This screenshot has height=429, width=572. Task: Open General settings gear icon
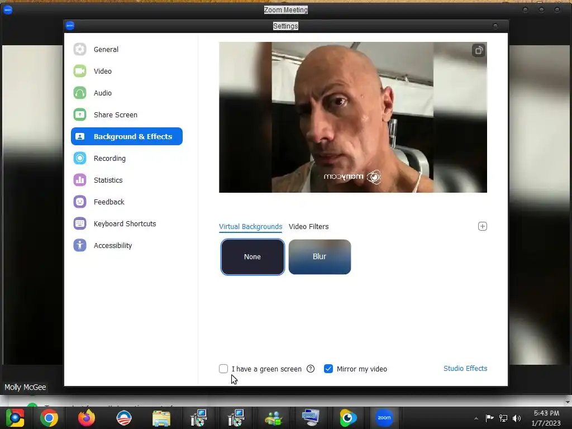[80, 49]
